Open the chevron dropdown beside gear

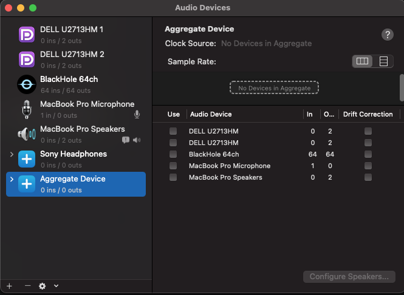point(56,286)
